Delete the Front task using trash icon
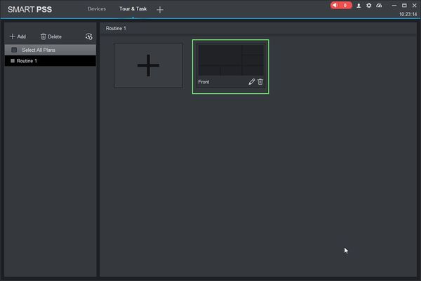Screen dimensions: 421x281 tap(260, 82)
